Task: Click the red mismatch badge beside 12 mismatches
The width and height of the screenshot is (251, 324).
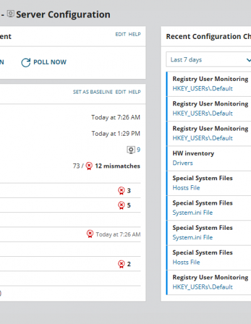Action: [x=89, y=166]
